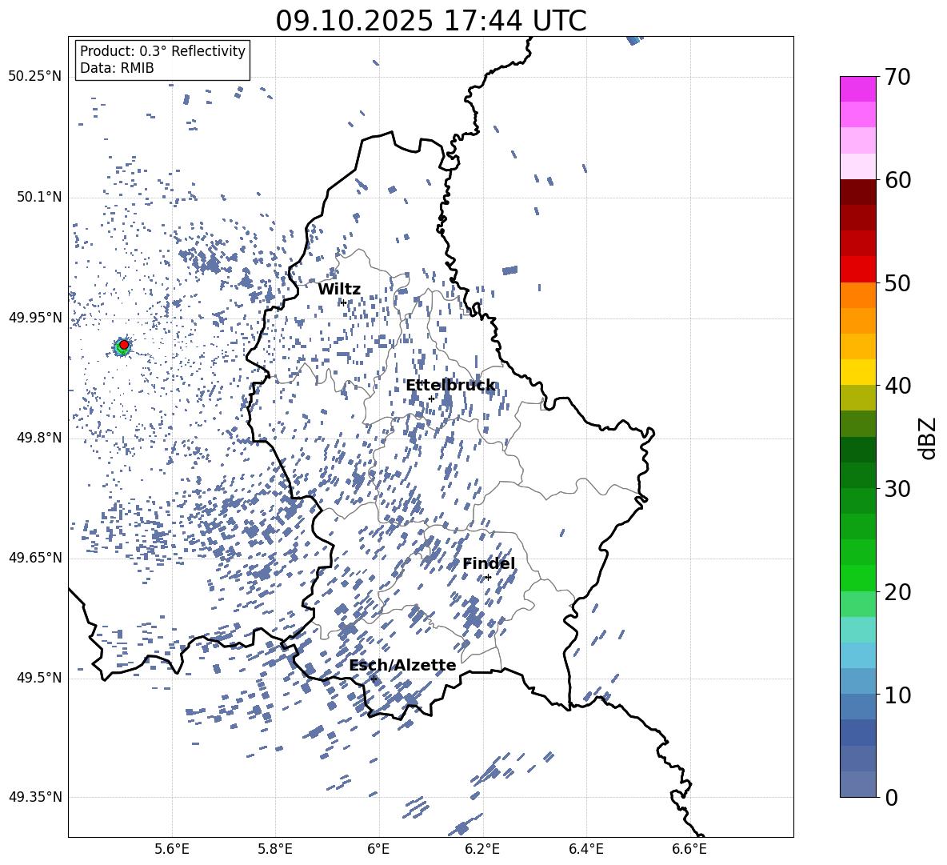Click the timestamp title 09.10.2025 17:44 UTC
Screen dimensions: 947x865
click(x=431, y=21)
